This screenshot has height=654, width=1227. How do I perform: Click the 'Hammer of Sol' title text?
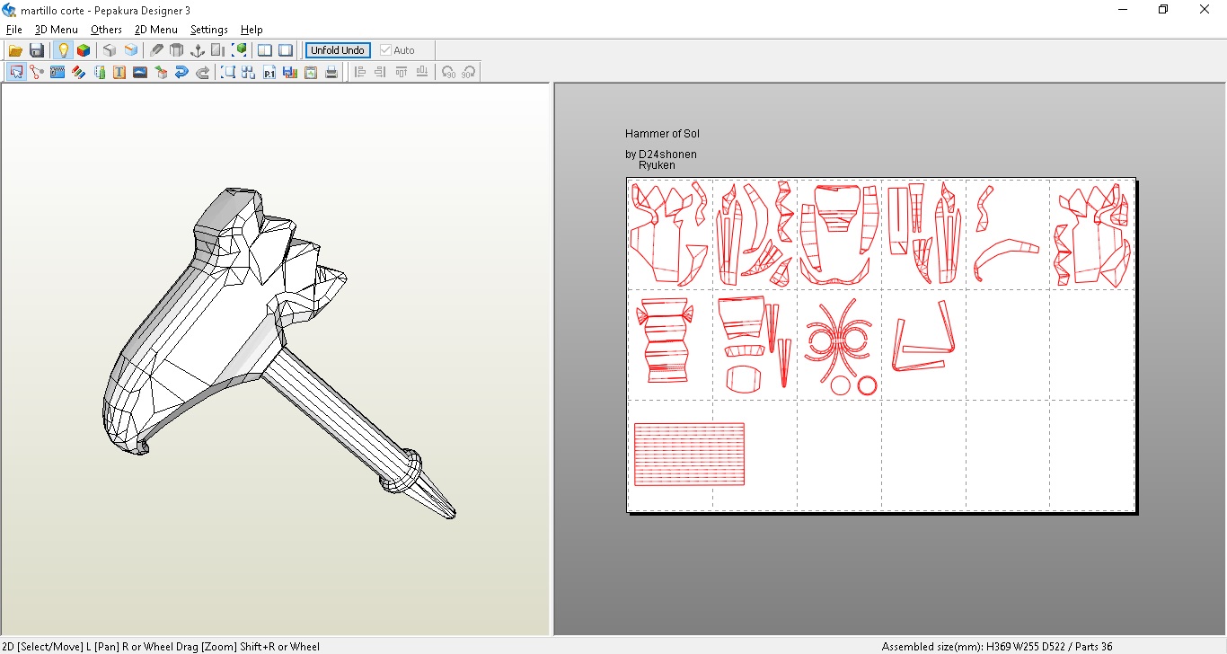tap(662, 134)
